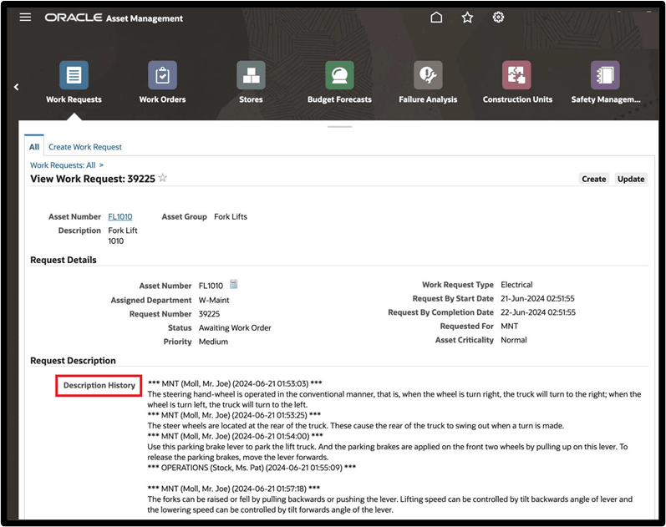The image size is (666, 527).
Task: Follow the Work Requests: All breadcrumb
Action: (x=63, y=165)
